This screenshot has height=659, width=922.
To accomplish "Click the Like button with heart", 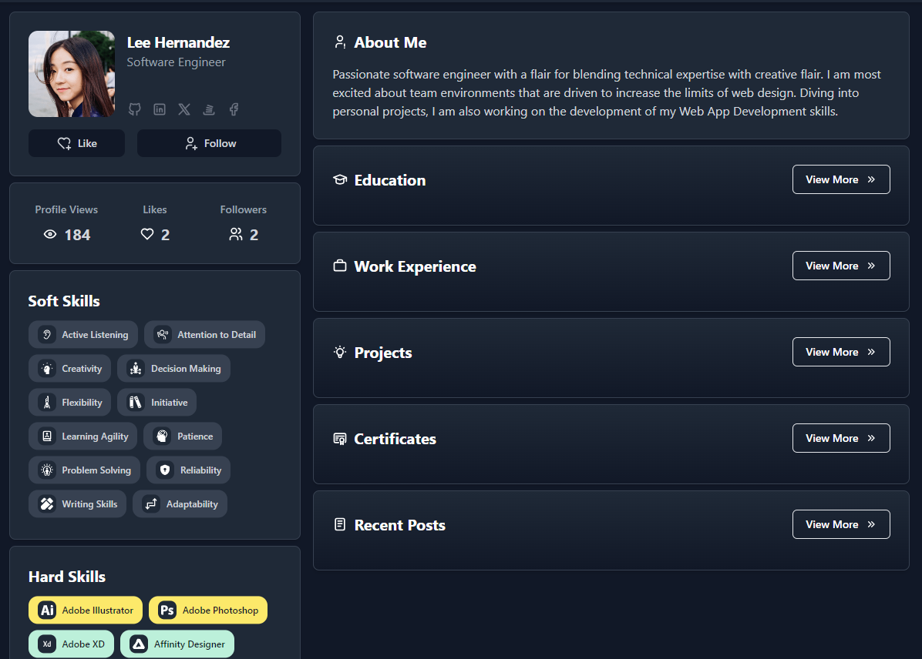I will (x=76, y=143).
